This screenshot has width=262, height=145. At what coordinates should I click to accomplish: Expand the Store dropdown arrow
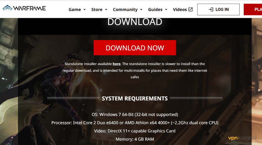point(106,10)
